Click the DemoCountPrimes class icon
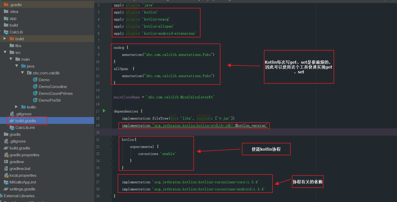 tap(35, 93)
